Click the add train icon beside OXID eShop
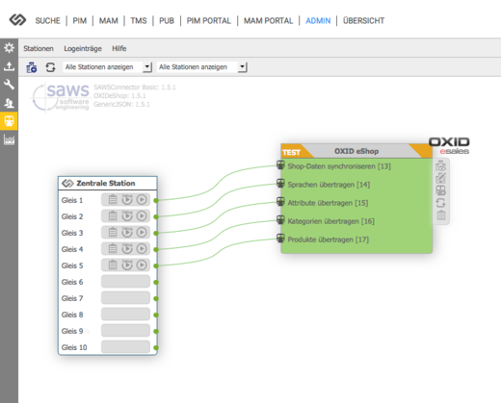This screenshot has width=501, height=403. tap(441, 190)
